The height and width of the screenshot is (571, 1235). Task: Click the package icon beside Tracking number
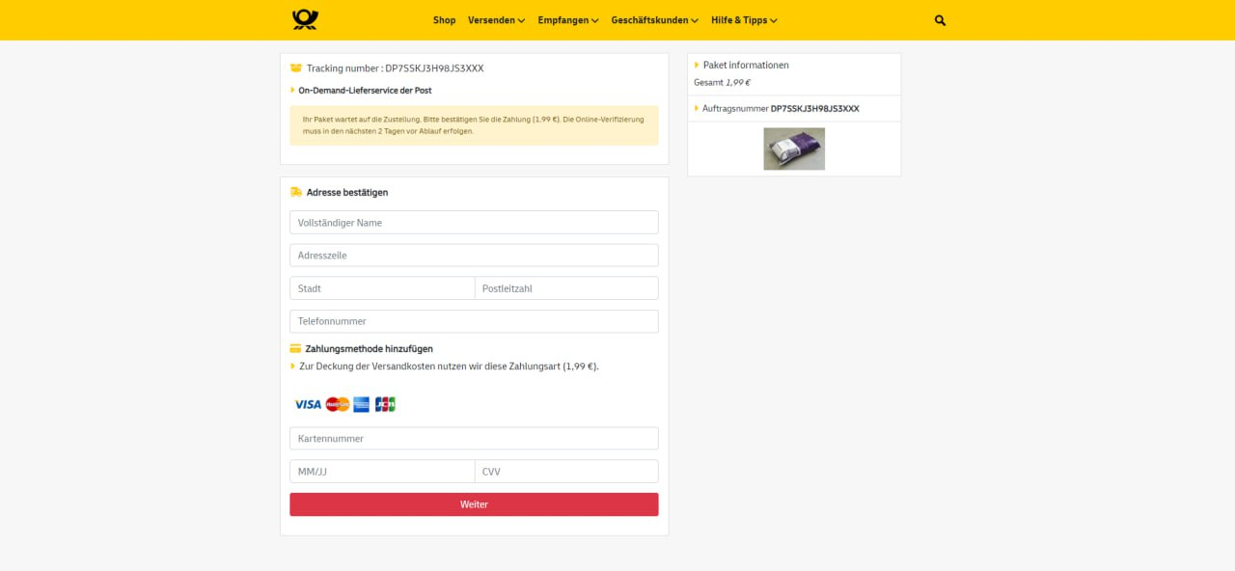(296, 68)
